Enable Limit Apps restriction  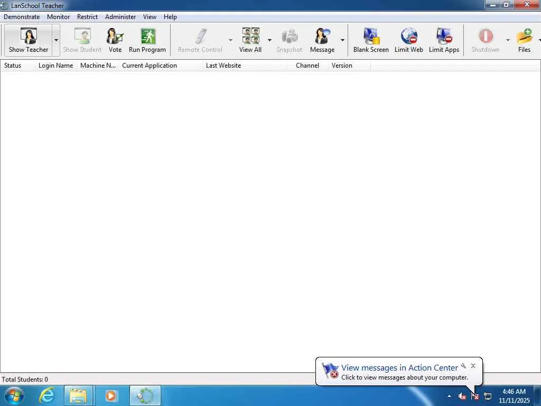pyautogui.click(x=444, y=40)
